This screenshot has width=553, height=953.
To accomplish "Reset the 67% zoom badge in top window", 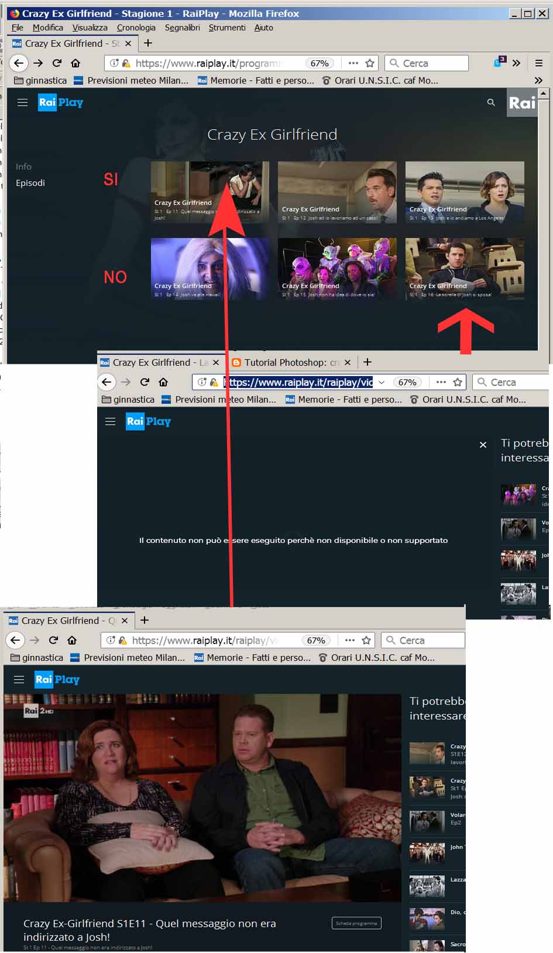I will [x=320, y=63].
